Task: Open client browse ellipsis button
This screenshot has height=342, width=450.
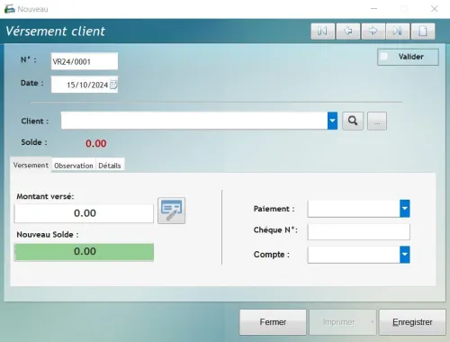Action: tap(377, 121)
